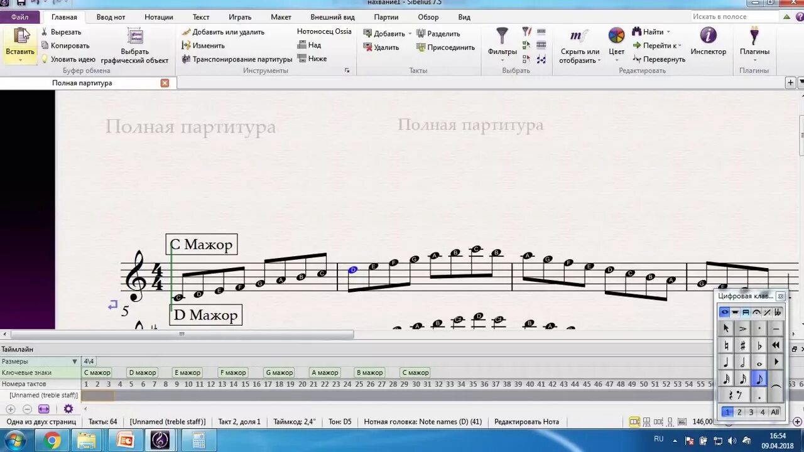Jump to G мажор timeline marker
The height and width of the screenshot is (452, 804).
279,373
